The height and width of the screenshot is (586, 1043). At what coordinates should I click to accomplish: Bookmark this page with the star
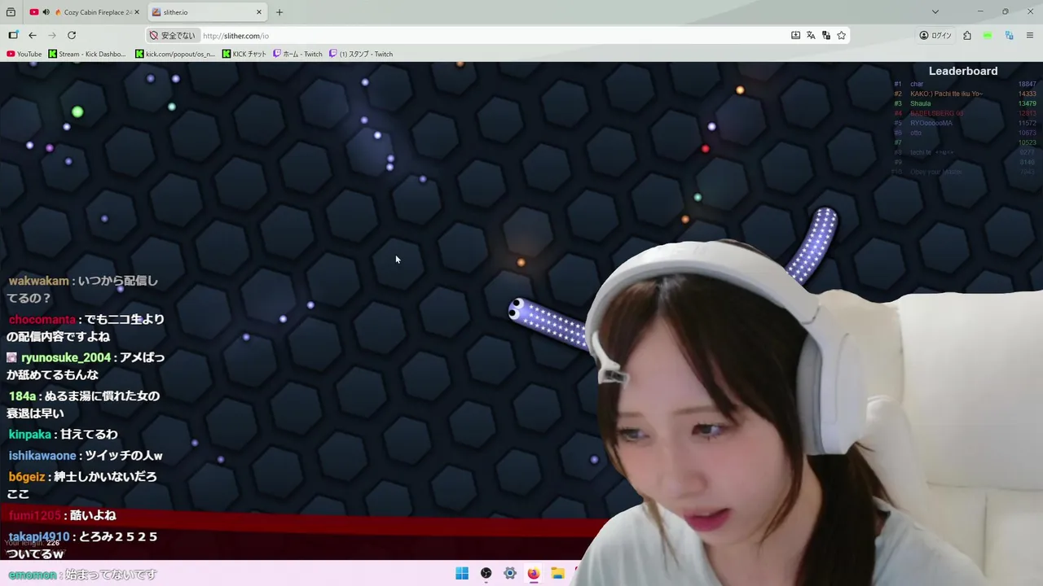click(842, 36)
